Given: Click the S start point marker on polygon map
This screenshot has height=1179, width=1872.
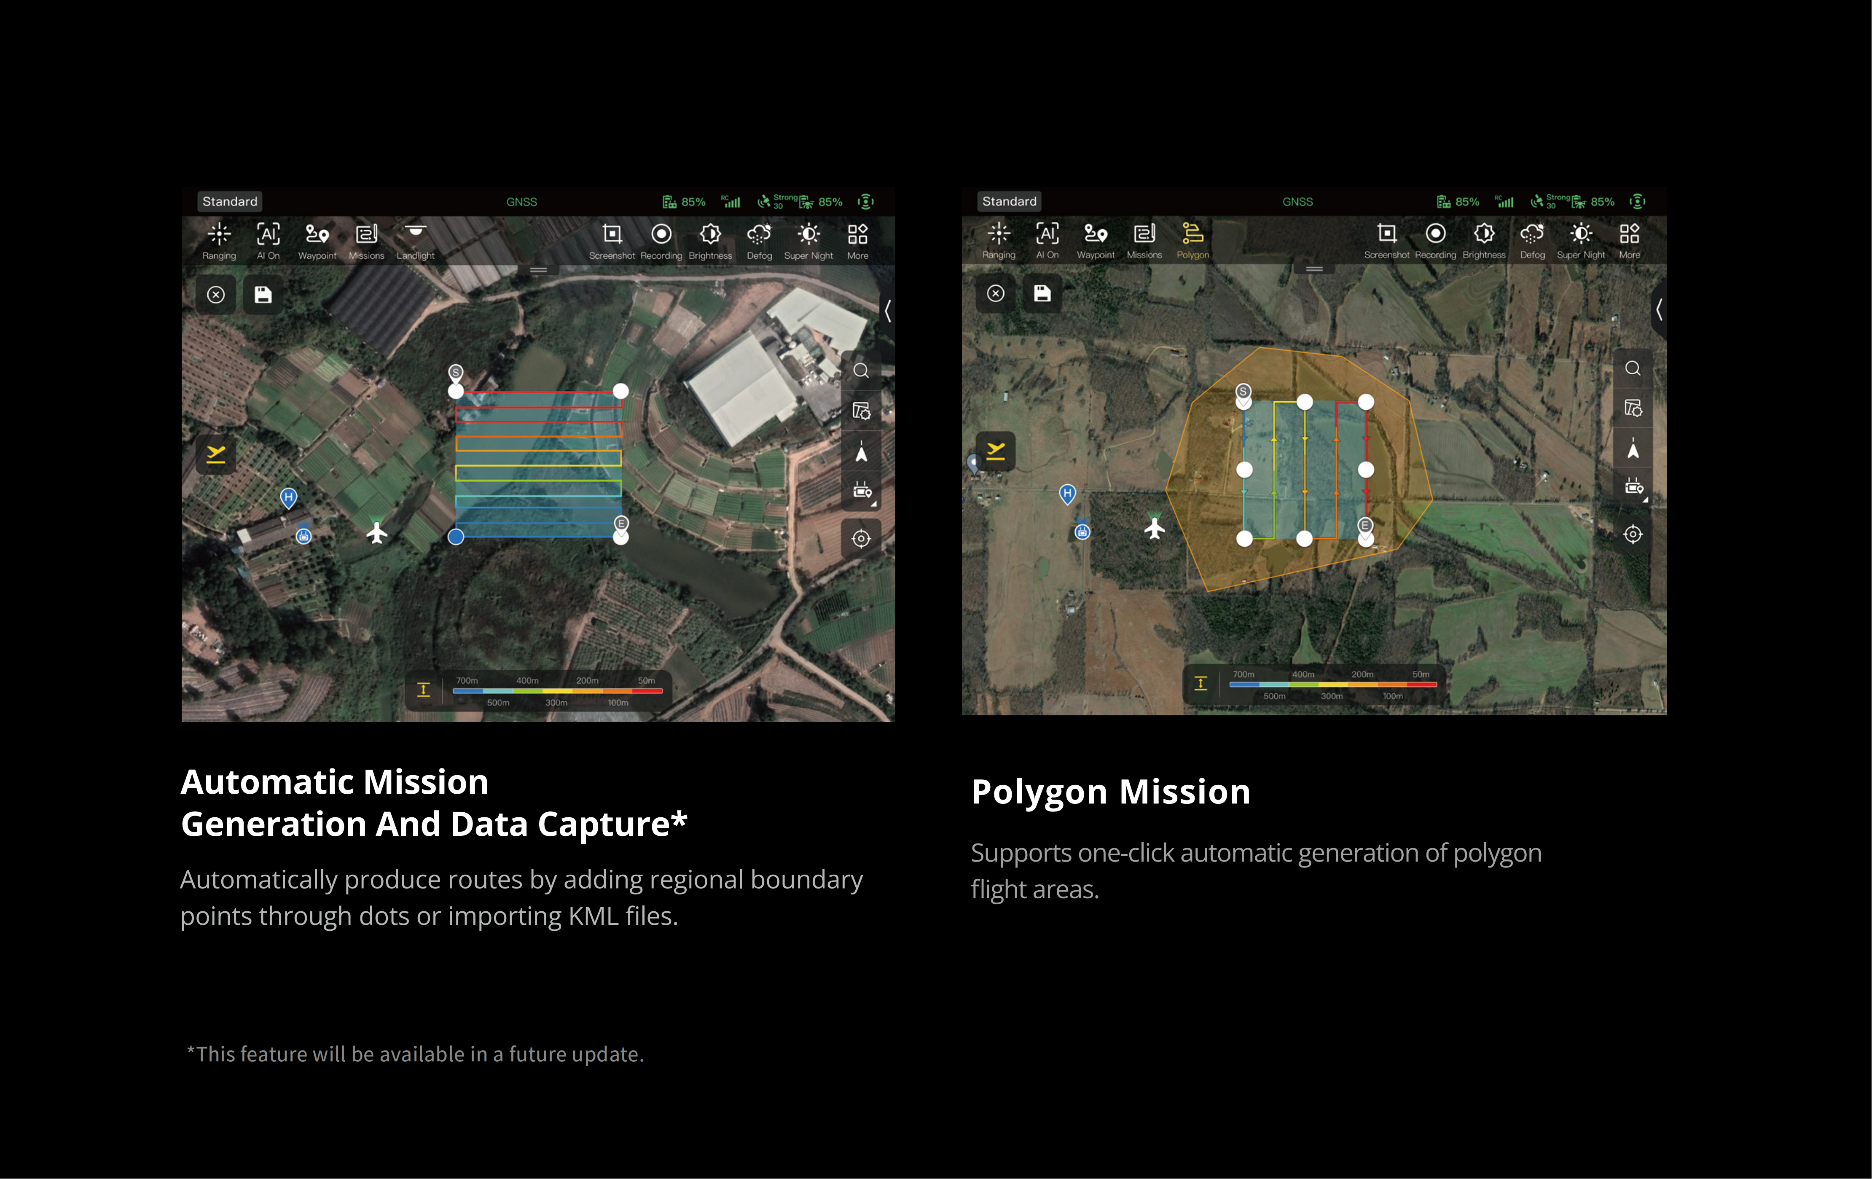Looking at the screenshot, I should 1243,392.
